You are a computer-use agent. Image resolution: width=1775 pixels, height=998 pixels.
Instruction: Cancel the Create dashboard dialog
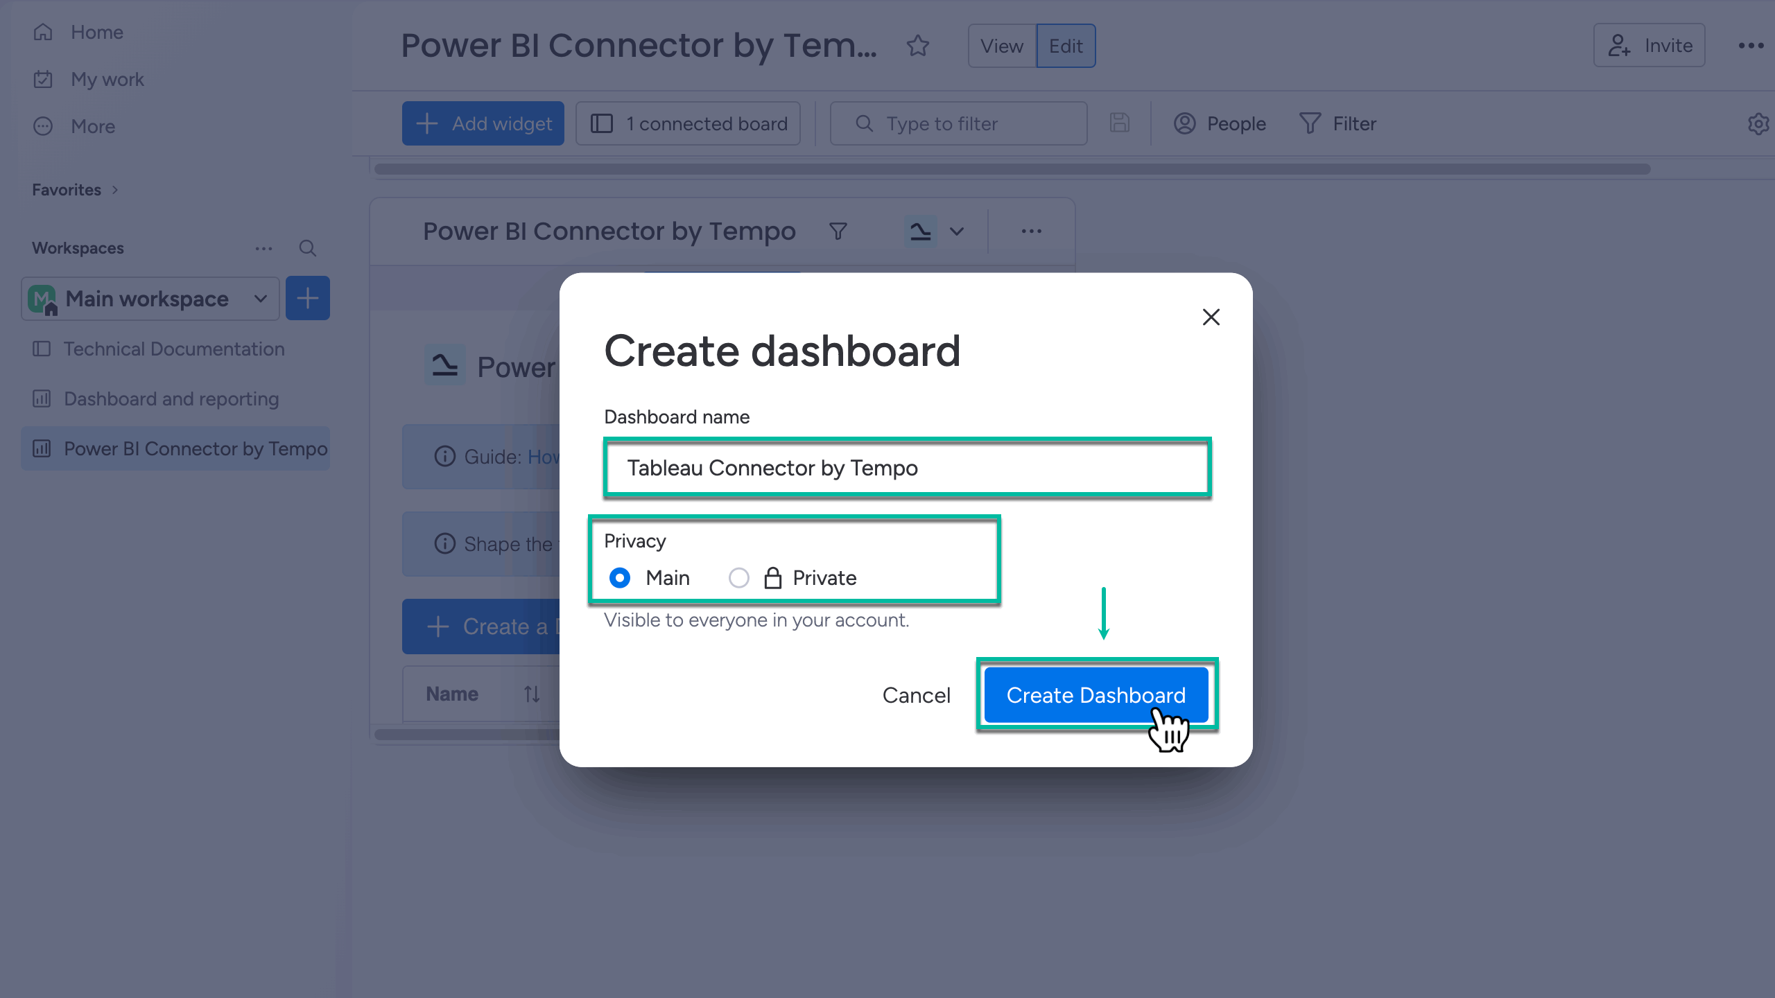coord(917,694)
